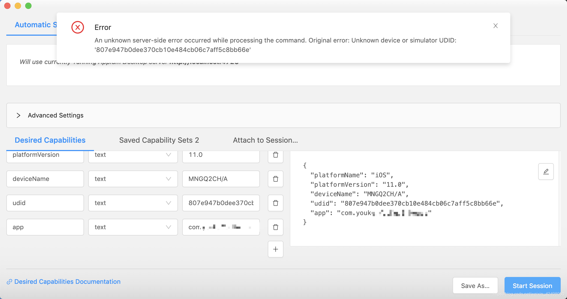Viewport: 567px width, 299px height.
Task: Remove the app capability with trash icon
Action: (275, 227)
